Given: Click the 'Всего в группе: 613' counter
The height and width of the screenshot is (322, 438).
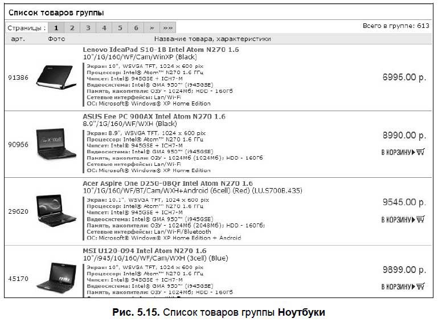Looking at the screenshot, I should tap(396, 26).
